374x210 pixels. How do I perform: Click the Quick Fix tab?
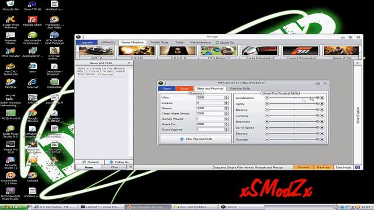[x=224, y=43]
